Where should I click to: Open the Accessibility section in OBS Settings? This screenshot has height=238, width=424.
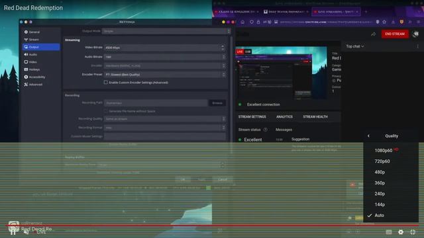tap(41, 77)
